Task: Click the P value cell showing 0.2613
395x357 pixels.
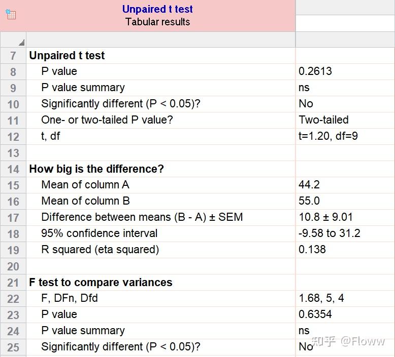Action: pyautogui.click(x=315, y=71)
